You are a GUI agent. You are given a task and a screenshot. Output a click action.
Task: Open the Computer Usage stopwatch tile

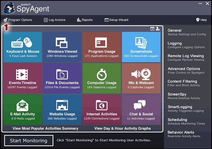102,78
